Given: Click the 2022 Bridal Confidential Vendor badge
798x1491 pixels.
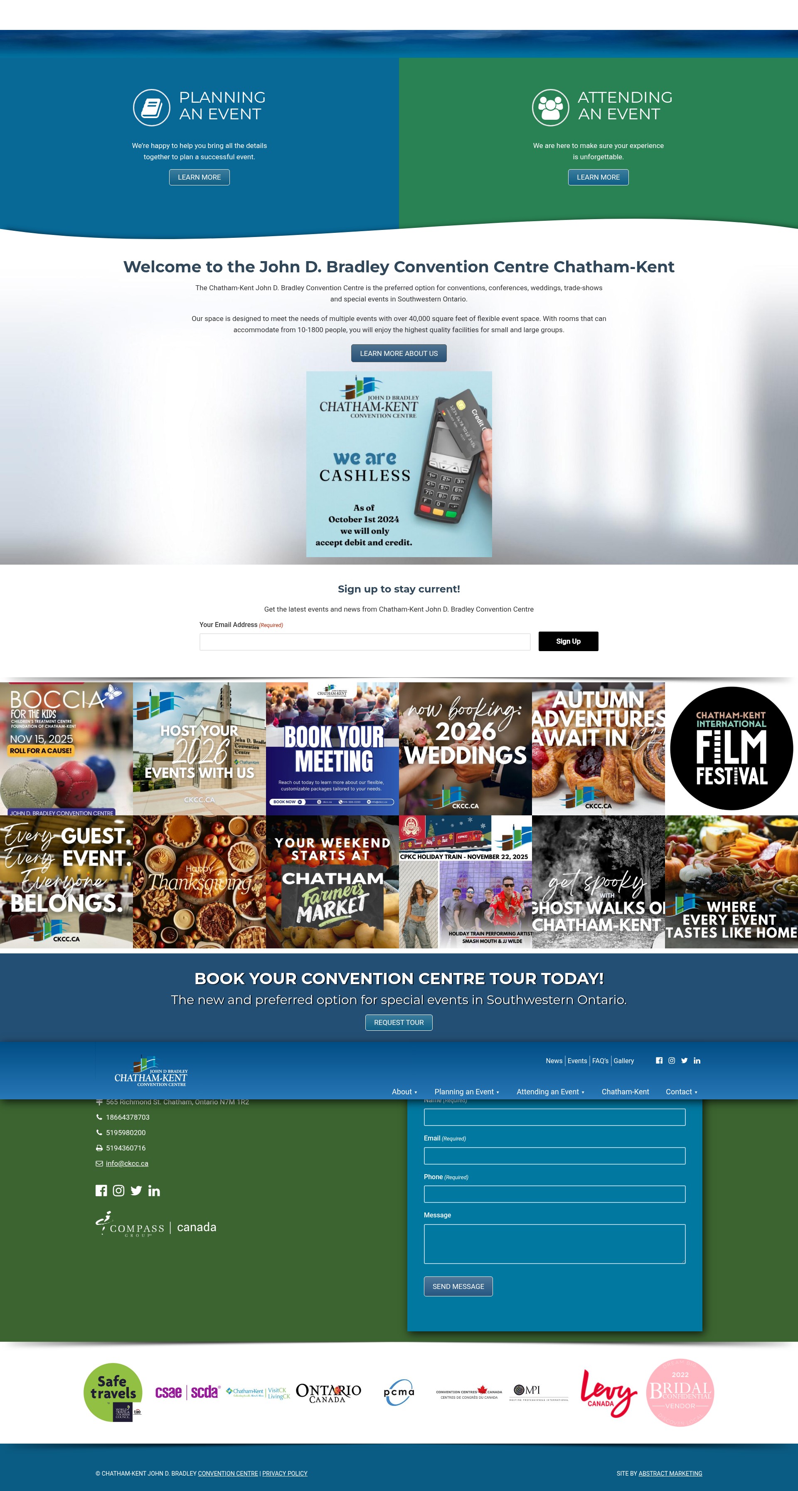Looking at the screenshot, I should point(680,1392).
